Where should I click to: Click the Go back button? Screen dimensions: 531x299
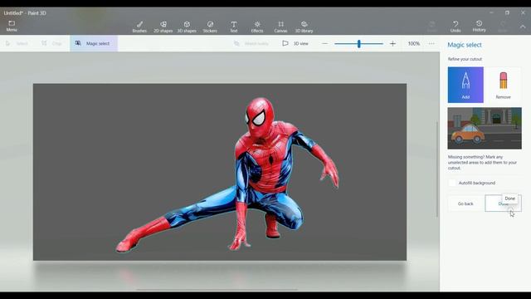[465, 203]
